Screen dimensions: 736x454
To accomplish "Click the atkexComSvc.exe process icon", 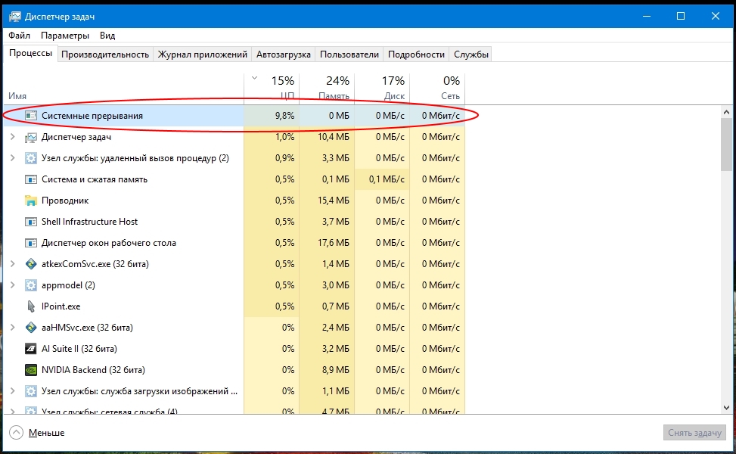I will coord(31,264).
